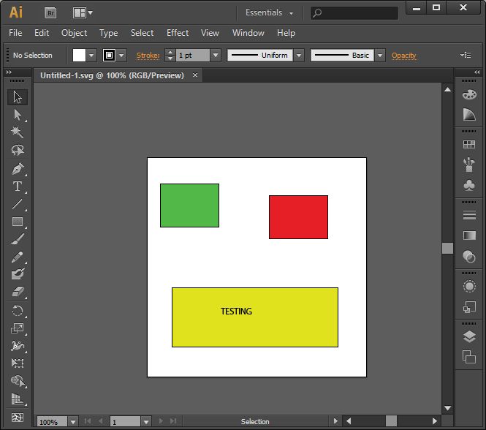The image size is (486, 430).
Task: Open the Color panel palette icon
Action: click(469, 94)
